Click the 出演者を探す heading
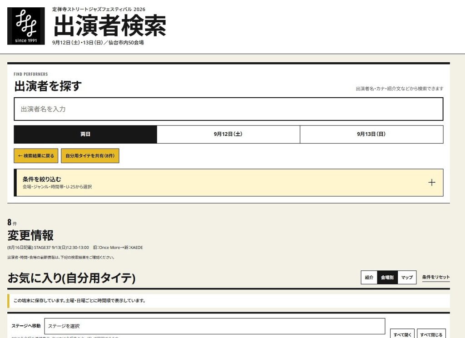The image size is (465, 338). point(48,86)
